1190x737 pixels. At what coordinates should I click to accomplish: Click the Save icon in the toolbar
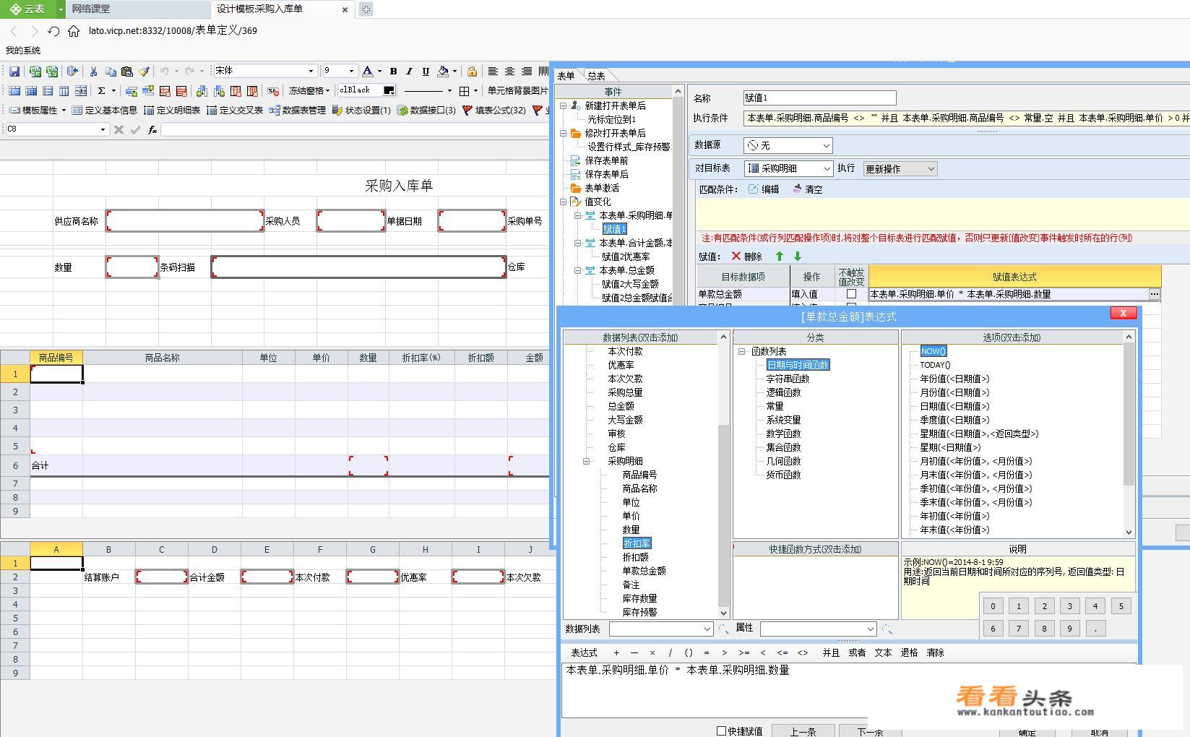coord(14,71)
